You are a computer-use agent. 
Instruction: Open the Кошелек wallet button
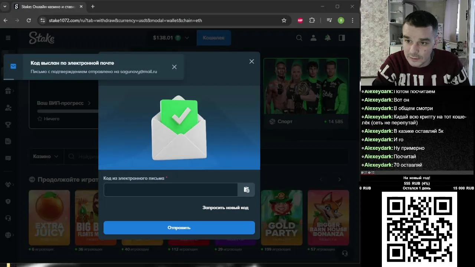point(214,38)
